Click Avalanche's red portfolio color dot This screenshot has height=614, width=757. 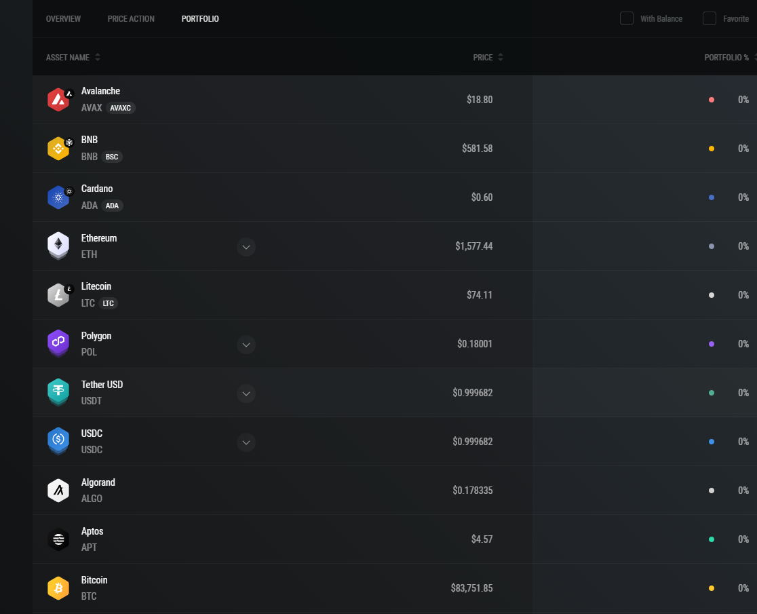click(x=711, y=100)
